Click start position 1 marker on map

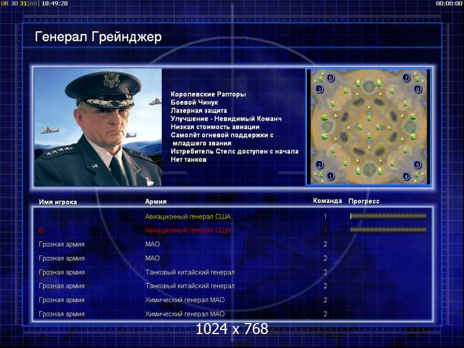330,176
